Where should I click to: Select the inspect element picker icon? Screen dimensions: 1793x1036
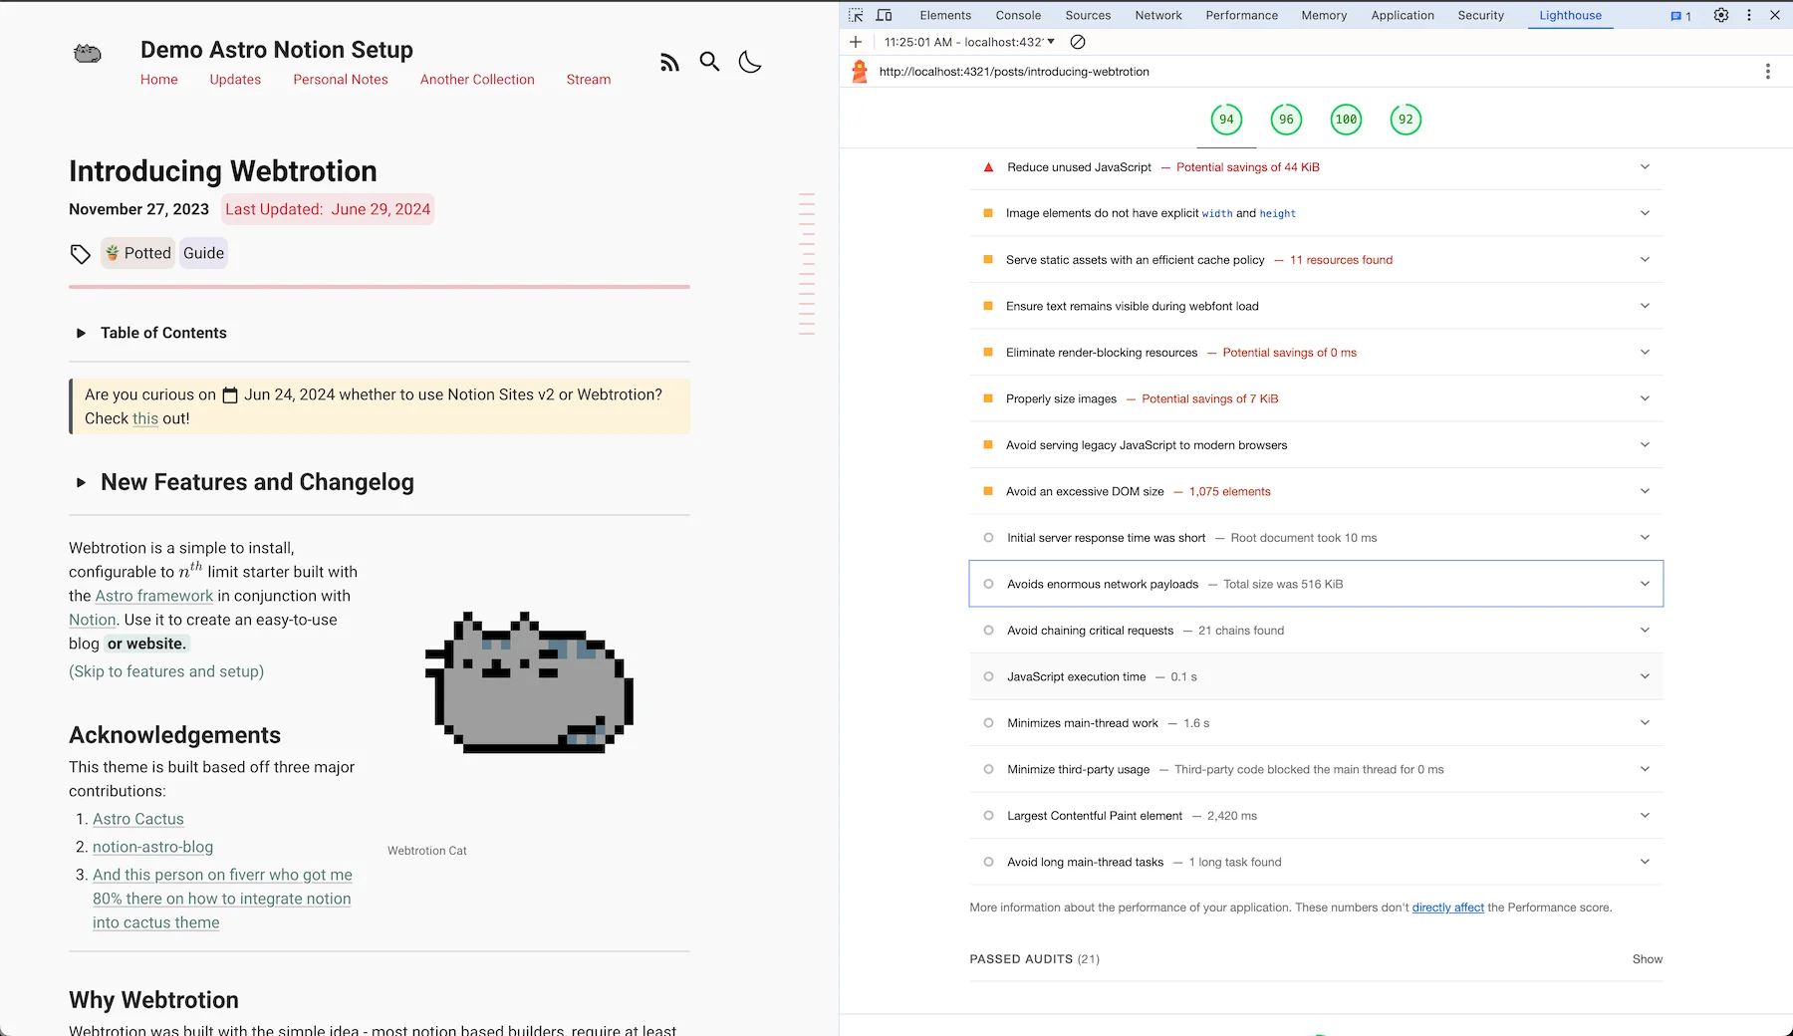coord(856,15)
